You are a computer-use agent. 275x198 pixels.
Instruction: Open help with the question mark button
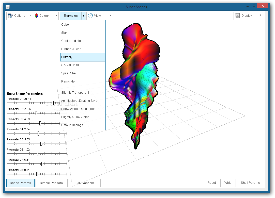(260, 16)
